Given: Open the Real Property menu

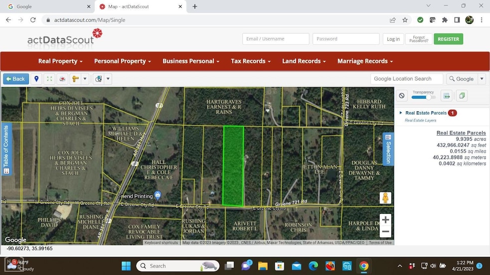Looking at the screenshot, I should tap(60, 61).
